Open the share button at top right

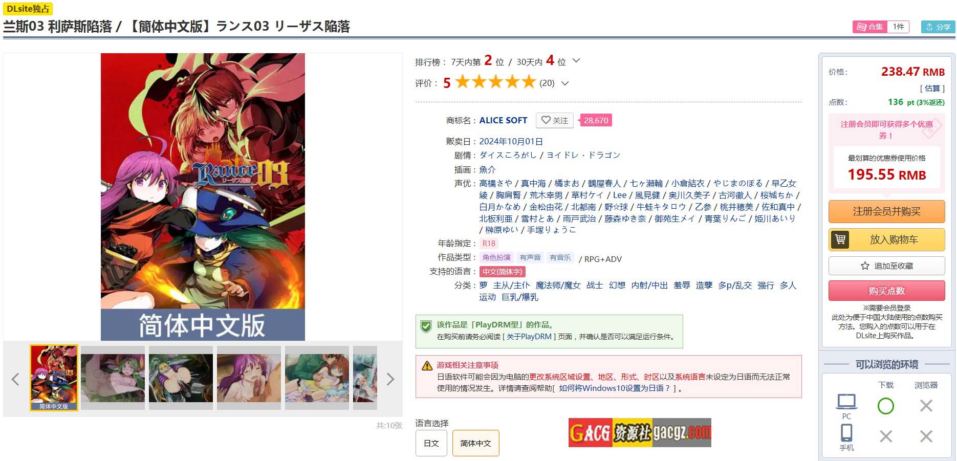938,27
